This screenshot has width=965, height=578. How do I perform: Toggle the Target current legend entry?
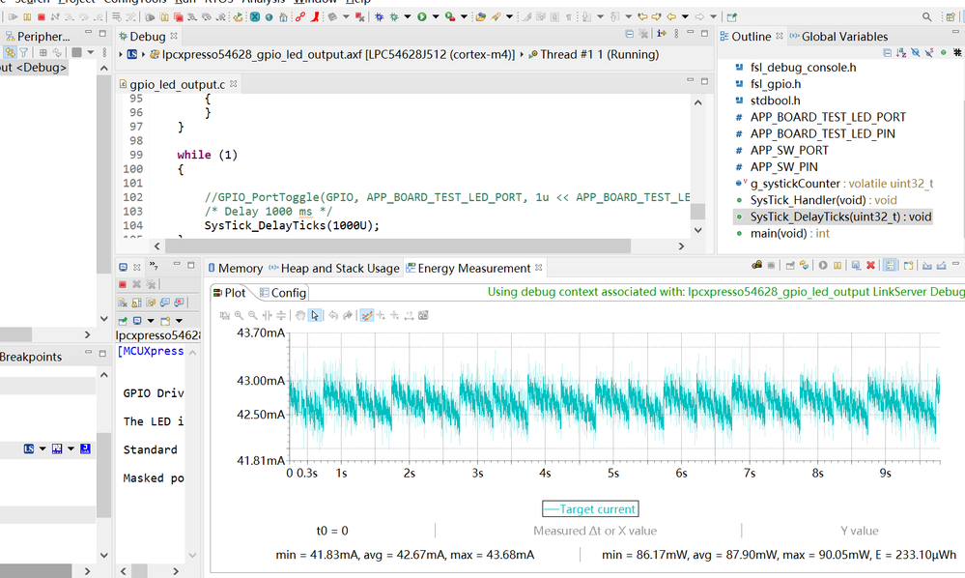tap(589, 509)
